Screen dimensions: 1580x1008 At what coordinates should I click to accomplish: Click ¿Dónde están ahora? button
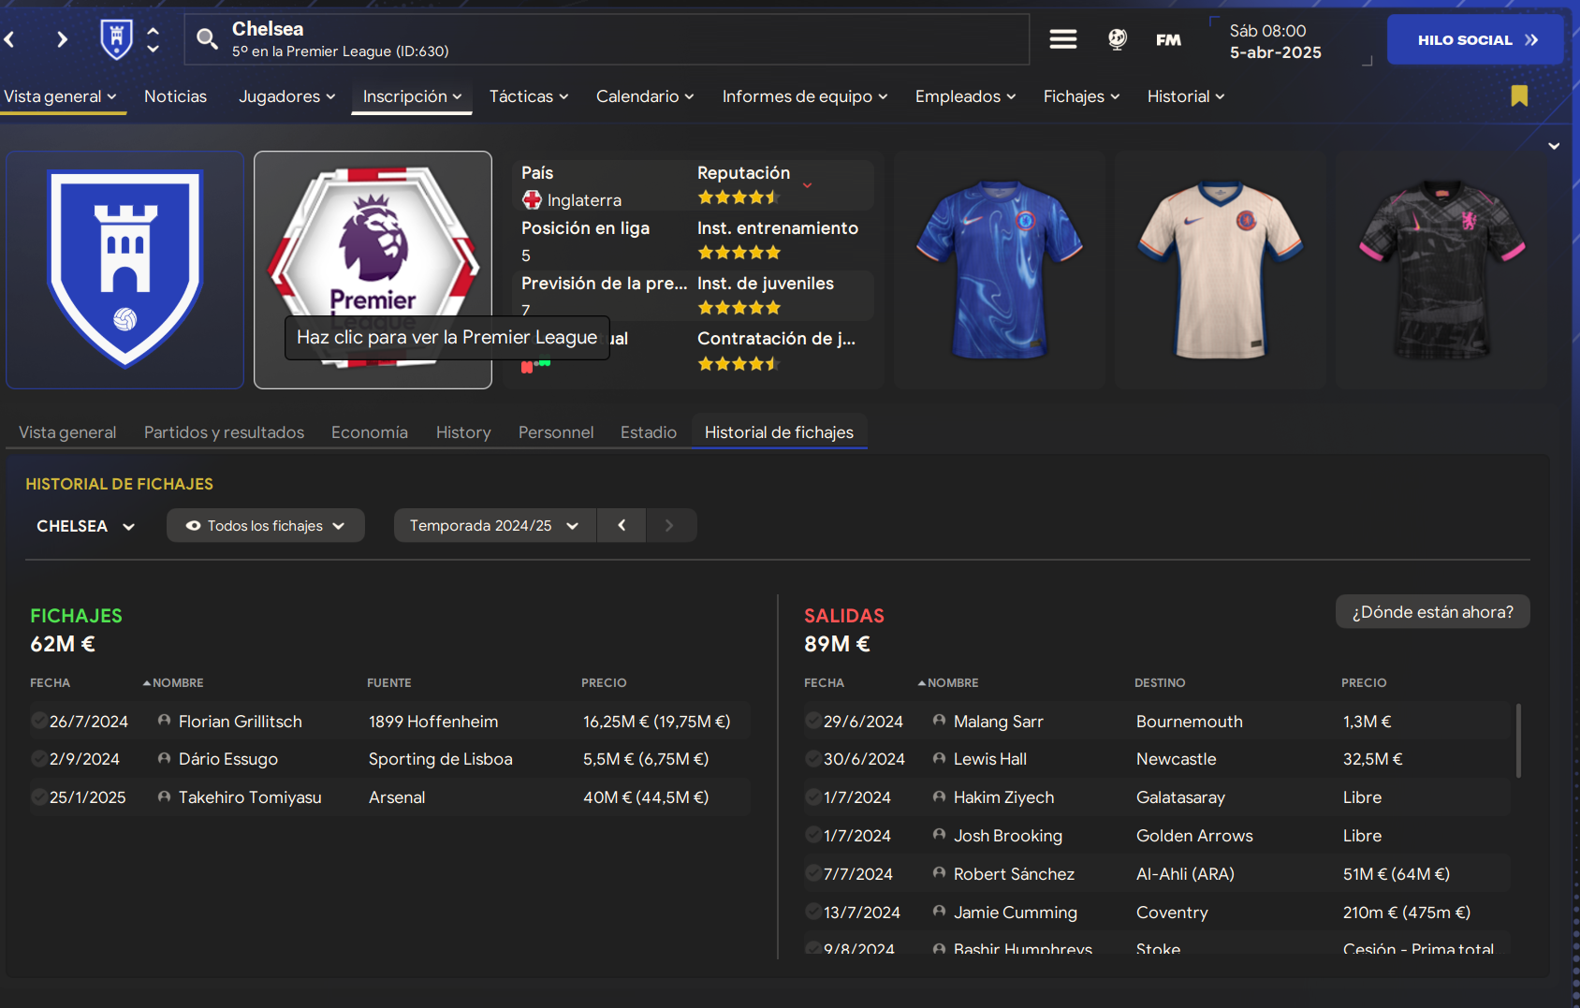coord(1432,612)
